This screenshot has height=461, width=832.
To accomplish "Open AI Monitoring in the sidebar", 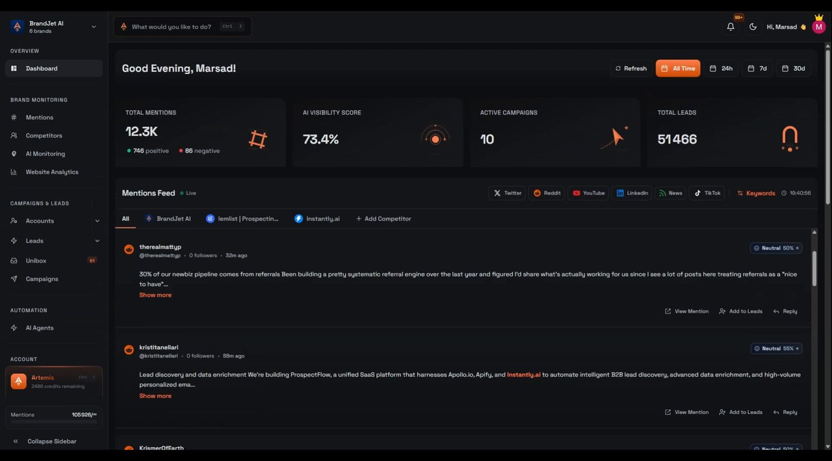I will coord(54,154).
